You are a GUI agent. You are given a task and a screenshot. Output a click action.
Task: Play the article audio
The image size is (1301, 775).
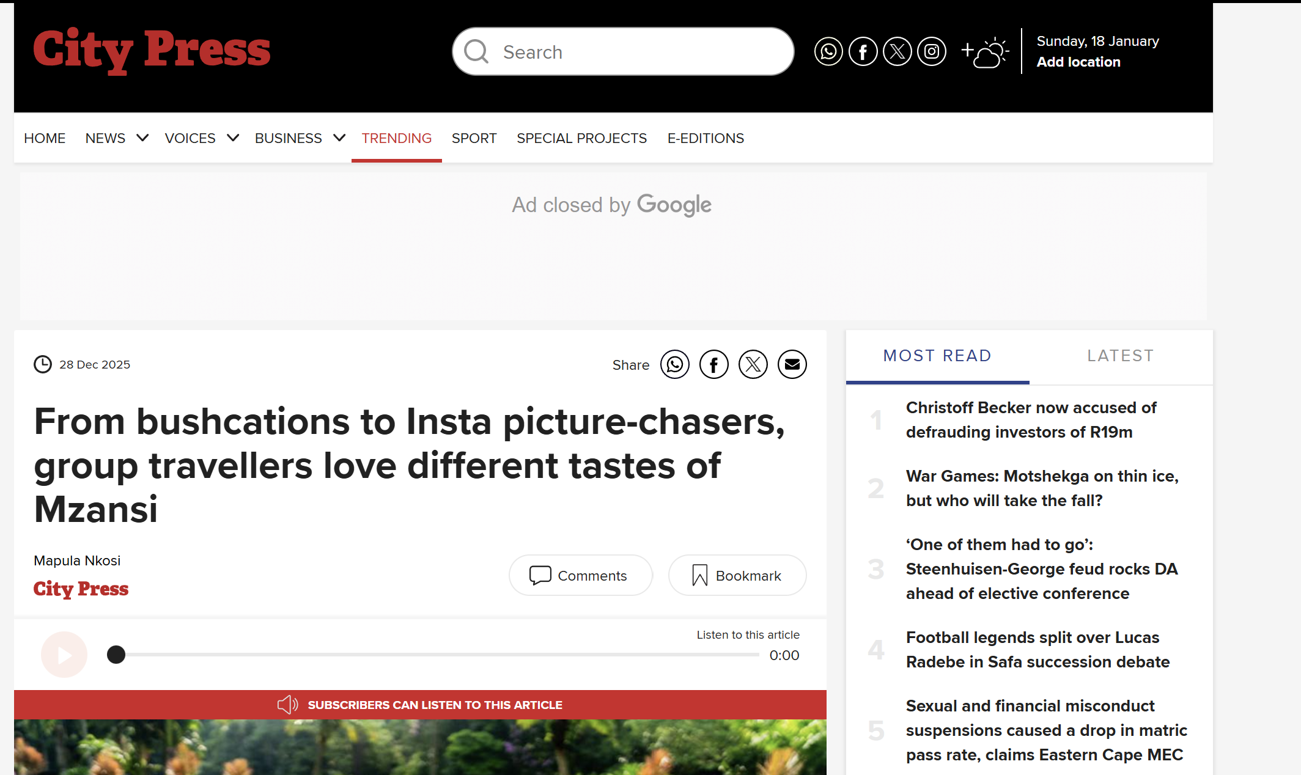coord(64,655)
